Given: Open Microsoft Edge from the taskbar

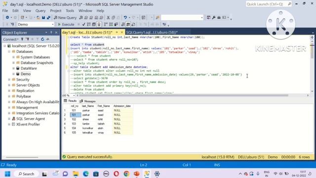Looking at the screenshot, I should [85, 174].
